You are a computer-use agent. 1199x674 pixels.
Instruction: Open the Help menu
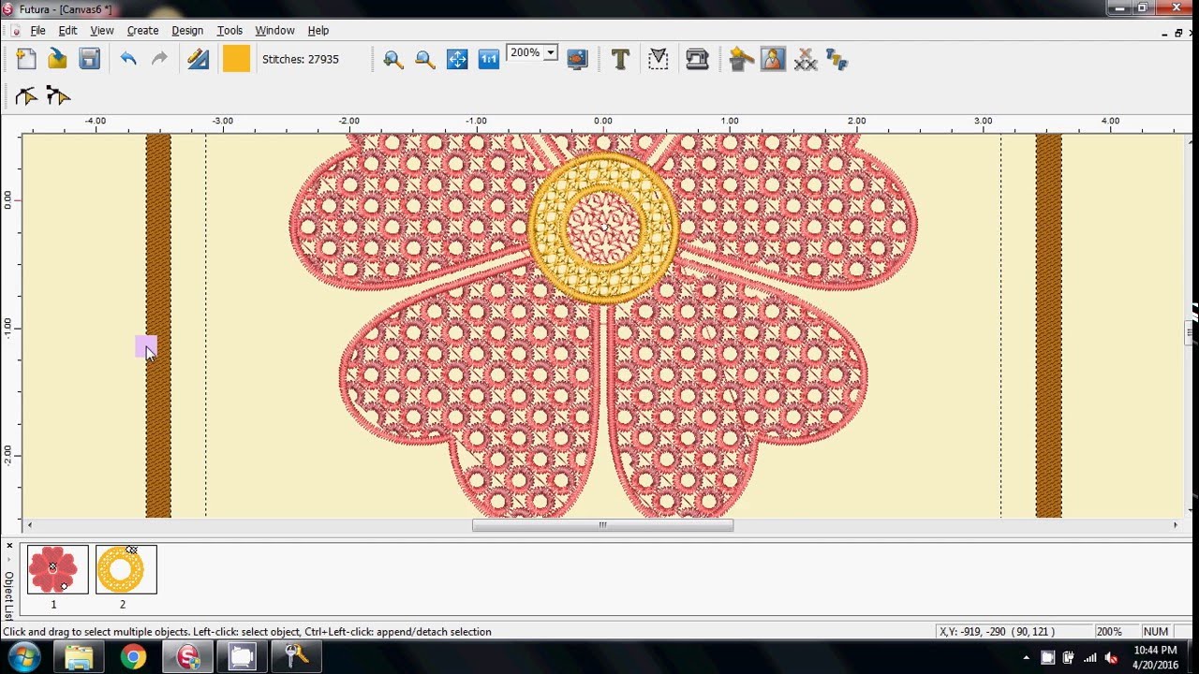pos(318,31)
